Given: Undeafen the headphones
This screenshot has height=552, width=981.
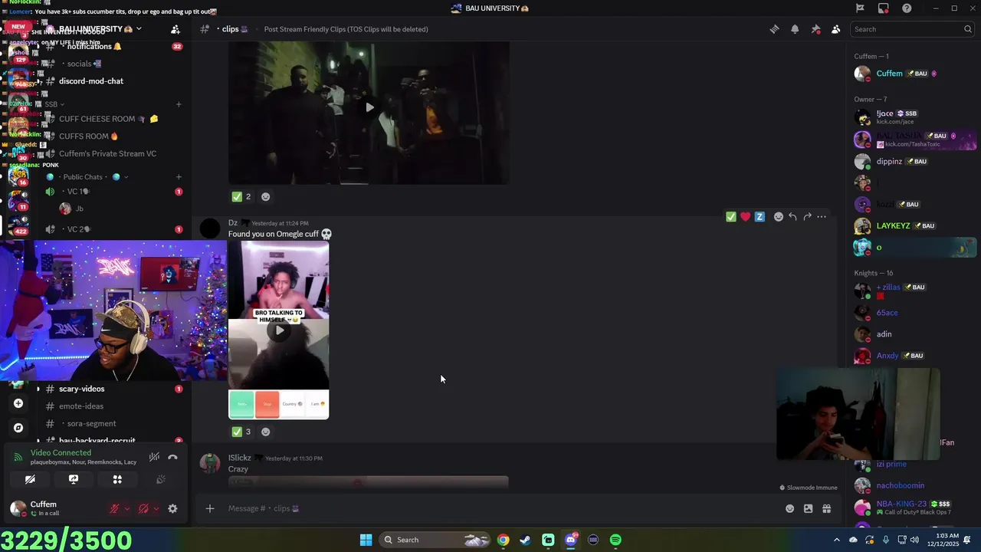Looking at the screenshot, I should point(143,508).
